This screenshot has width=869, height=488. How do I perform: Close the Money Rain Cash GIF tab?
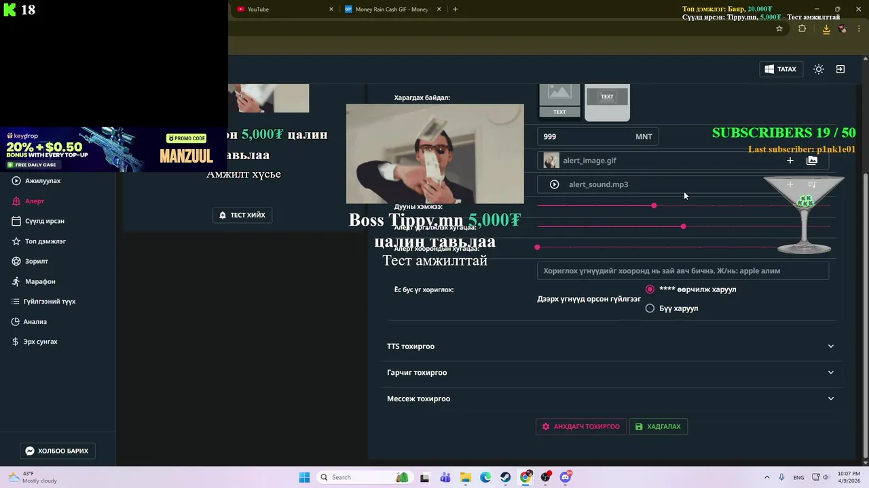[x=439, y=9]
